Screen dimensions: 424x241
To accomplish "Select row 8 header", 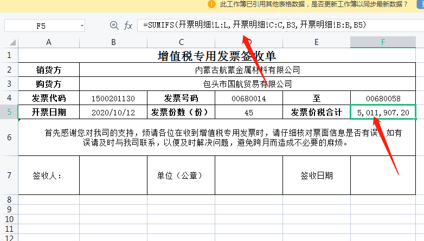I will (x=9, y=200).
